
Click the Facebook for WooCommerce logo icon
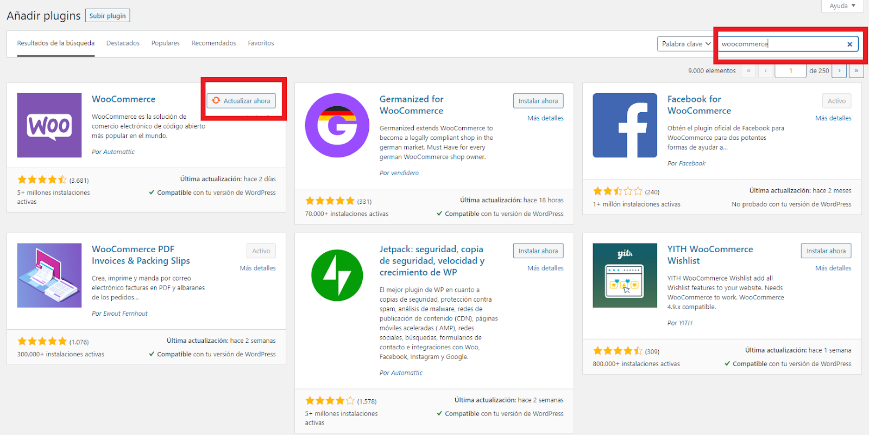pos(625,125)
